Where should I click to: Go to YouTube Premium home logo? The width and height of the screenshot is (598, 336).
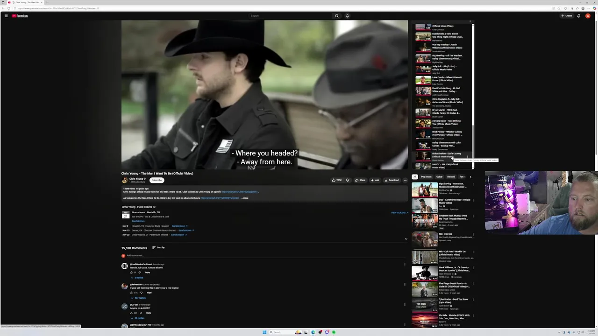(20, 16)
